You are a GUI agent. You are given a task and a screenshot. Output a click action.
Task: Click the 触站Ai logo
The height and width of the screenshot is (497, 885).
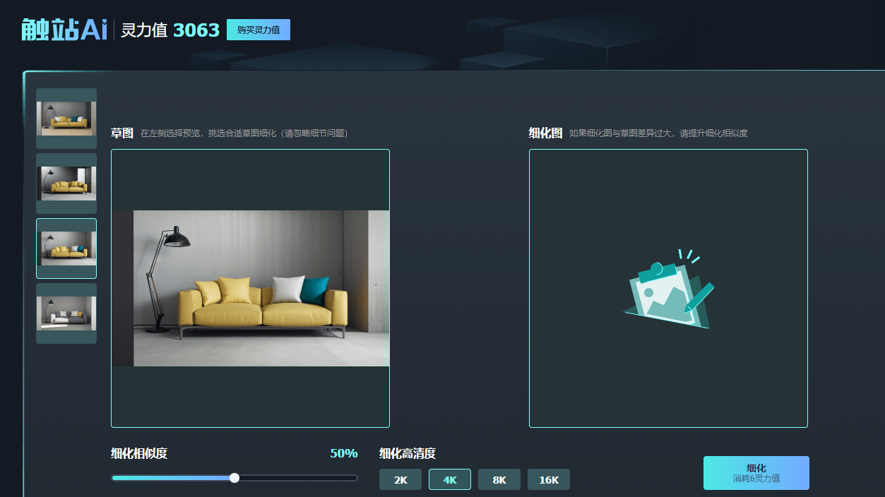point(64,30)
